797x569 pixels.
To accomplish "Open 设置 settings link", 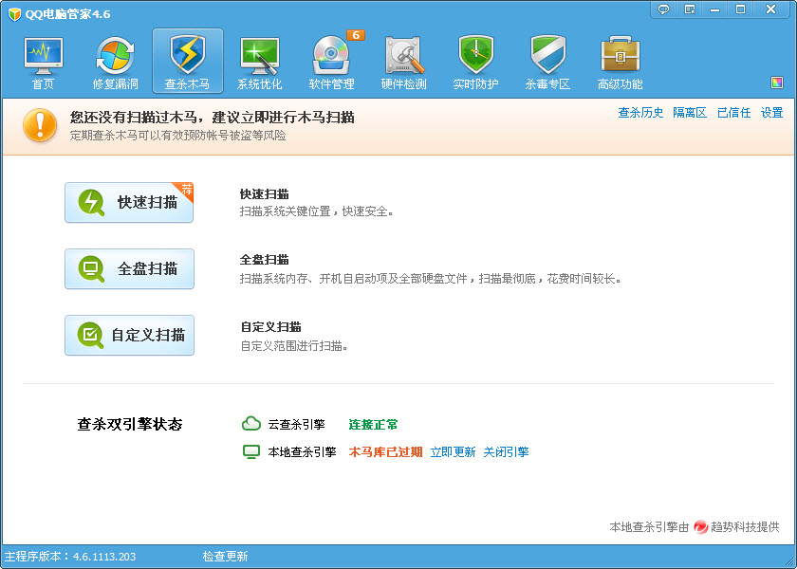I will [x=771, y=113].
